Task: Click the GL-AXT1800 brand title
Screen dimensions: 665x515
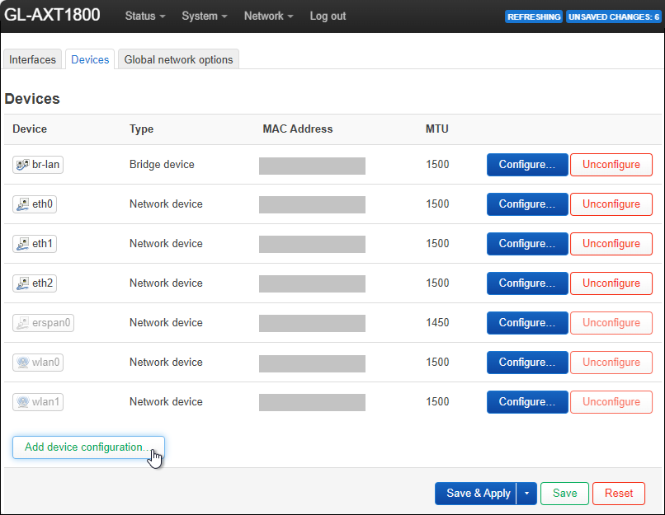Action: 52,16
